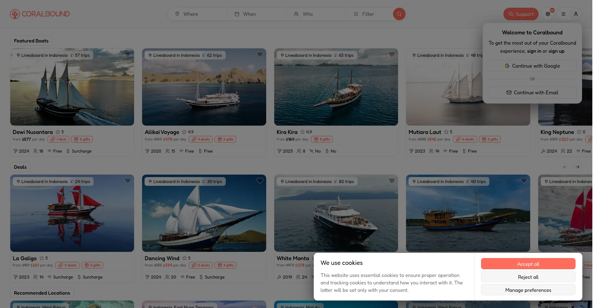
Task: Open the Dancing Wind title
Action: click(x=162, y=258)
